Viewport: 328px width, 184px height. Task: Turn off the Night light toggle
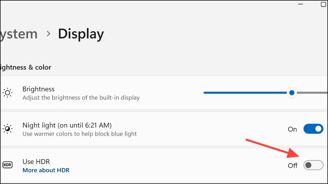pos(313,129)
